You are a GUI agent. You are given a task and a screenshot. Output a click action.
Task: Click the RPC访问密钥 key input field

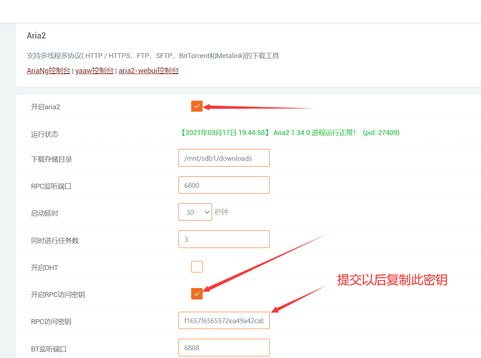click(x=224, y=320)
